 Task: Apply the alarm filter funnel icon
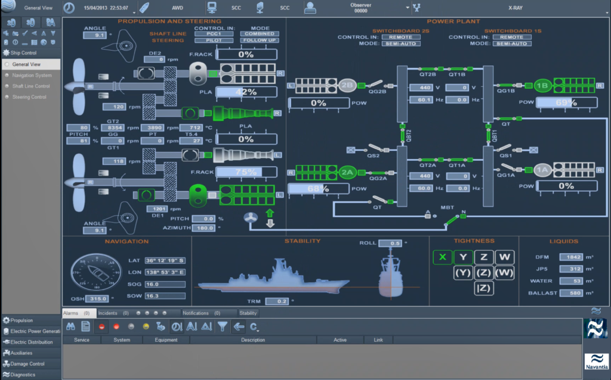[222, 326]
